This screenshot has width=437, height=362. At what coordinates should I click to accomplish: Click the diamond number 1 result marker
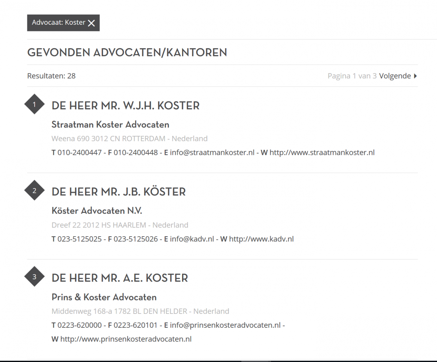point(34,104)
